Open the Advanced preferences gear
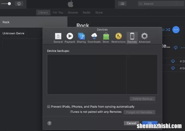 click(x=144, y=38)
